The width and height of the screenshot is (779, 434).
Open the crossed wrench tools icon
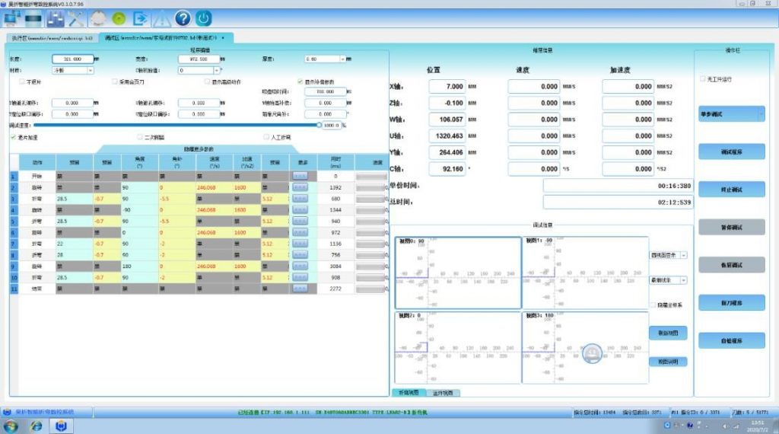point(76,19)
